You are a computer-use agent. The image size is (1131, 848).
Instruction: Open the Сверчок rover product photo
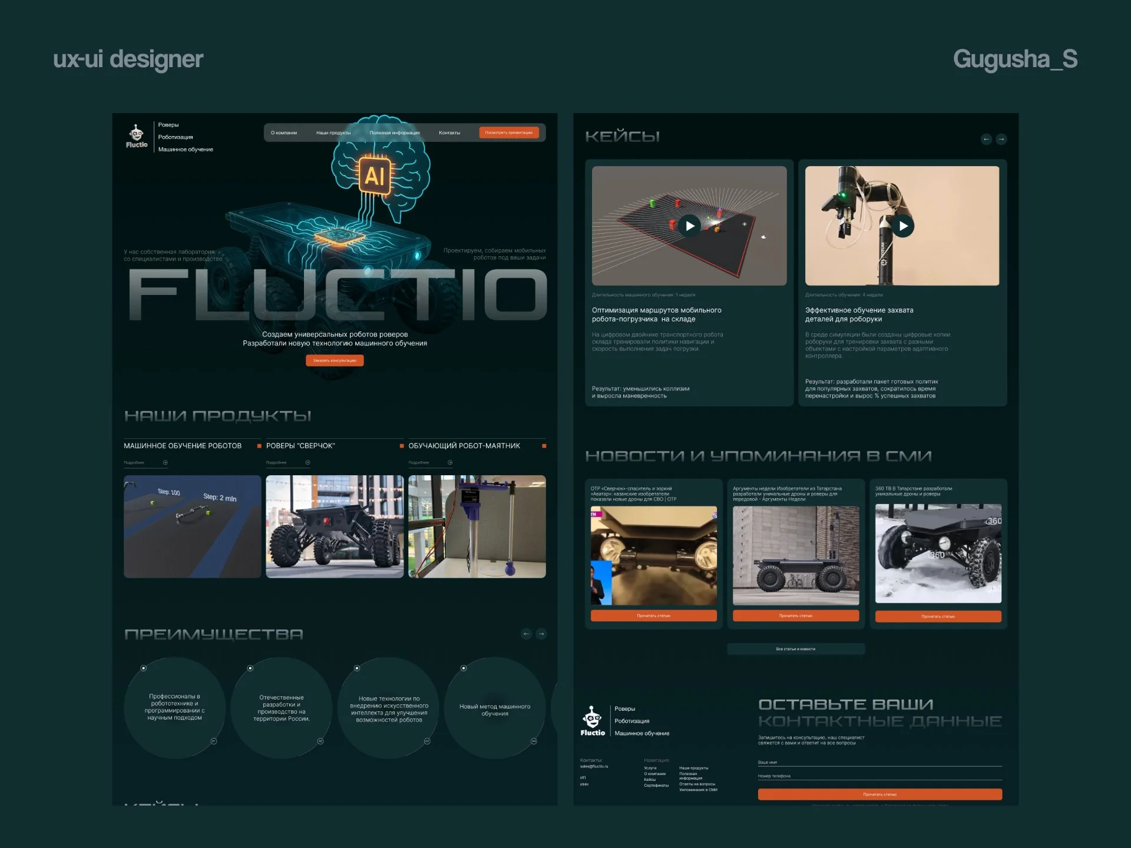pos(335,526)
